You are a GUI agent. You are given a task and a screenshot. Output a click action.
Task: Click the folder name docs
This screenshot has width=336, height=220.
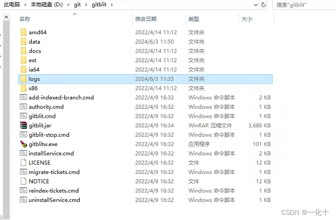(35, 51)
